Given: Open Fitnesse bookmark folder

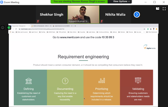Looking at the screenshot, I should (x=130, y=32).
